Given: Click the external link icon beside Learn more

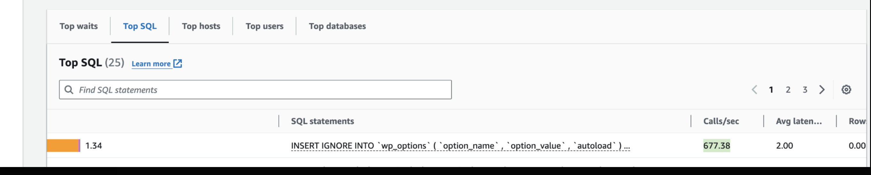Looking at the screenshot, I should 178,64.
